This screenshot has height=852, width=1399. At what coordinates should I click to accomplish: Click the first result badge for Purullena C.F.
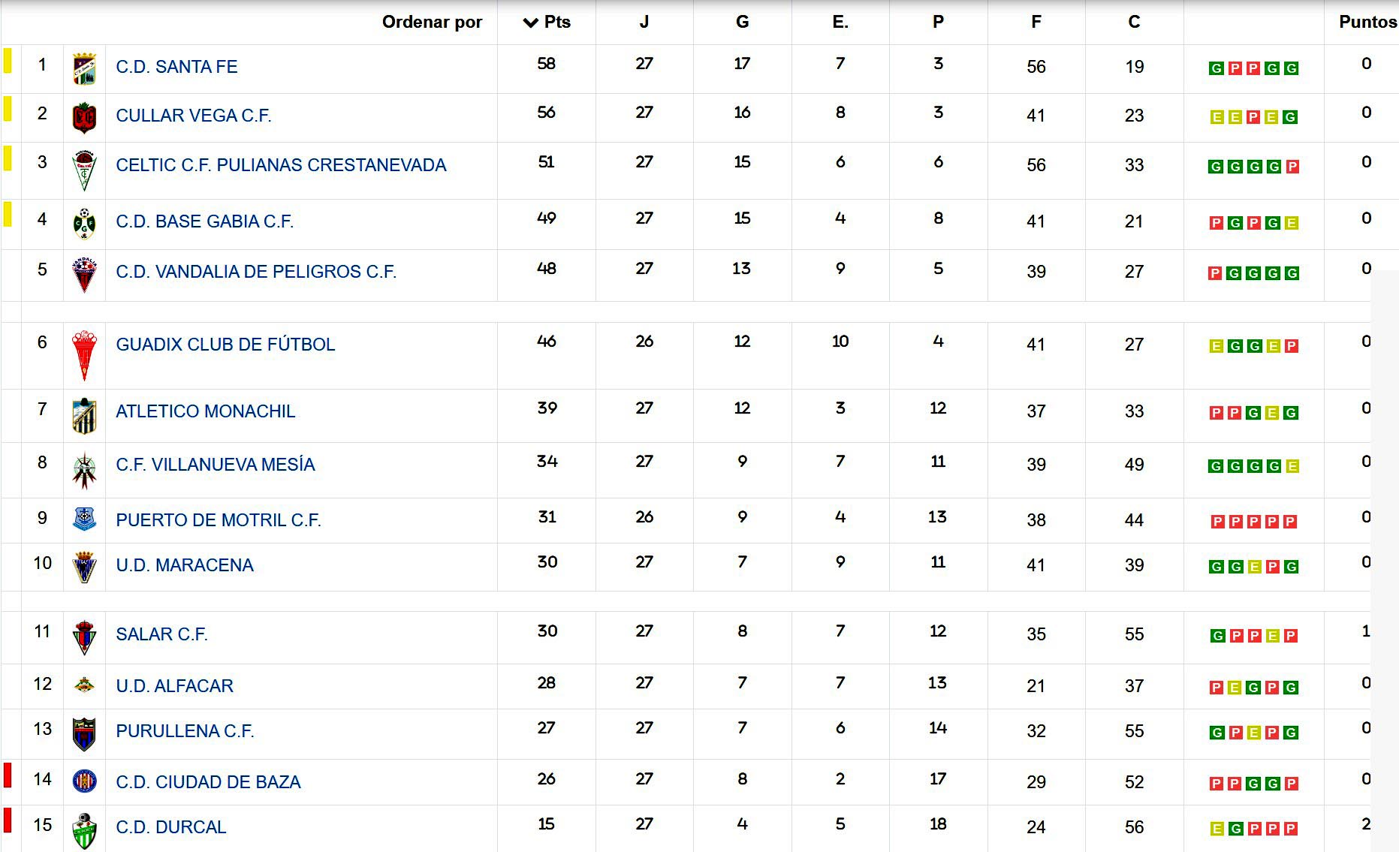[1217, 733]
